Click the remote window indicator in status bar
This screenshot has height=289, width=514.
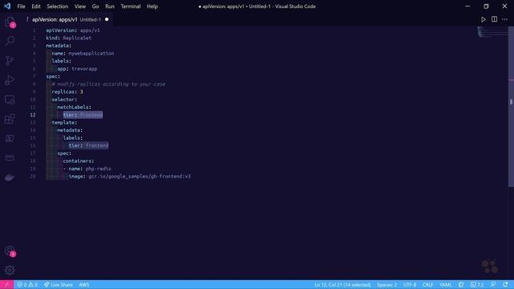click(x=6, y=284)
